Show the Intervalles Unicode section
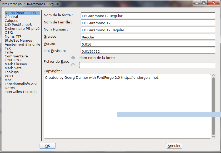 tap(21, 92)
